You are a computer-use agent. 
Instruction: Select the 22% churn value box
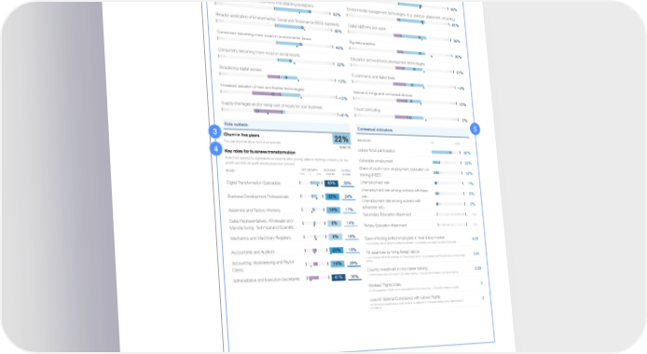341,139
